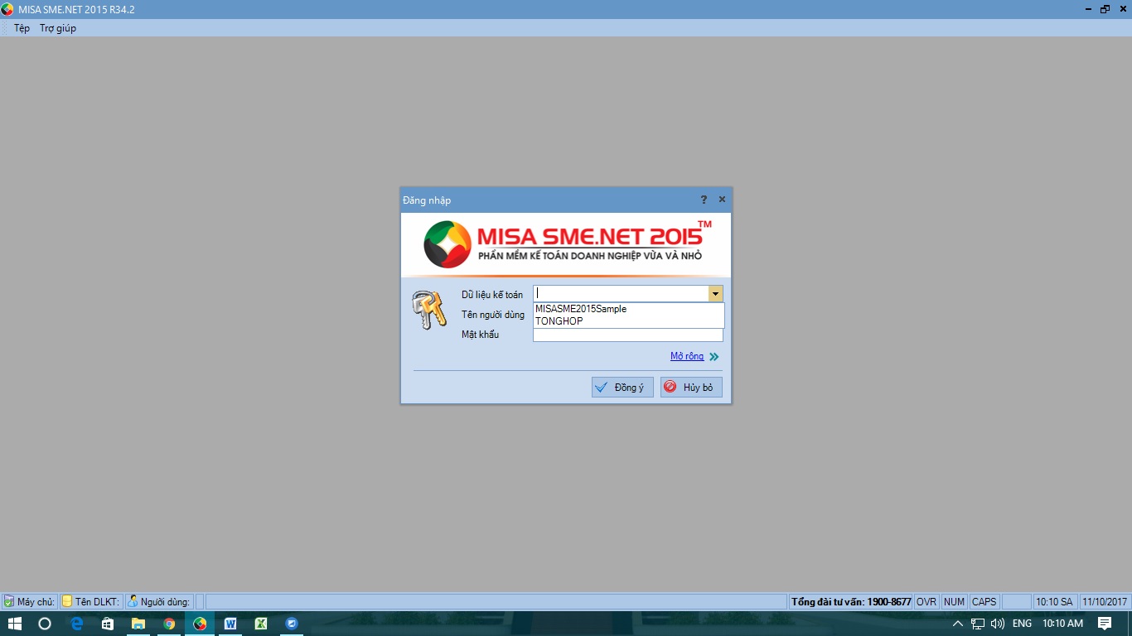This screenshot has height=636, width=1132.
Task: Click the hotline 1900-8677 status text
Action: tap(851, 602)
